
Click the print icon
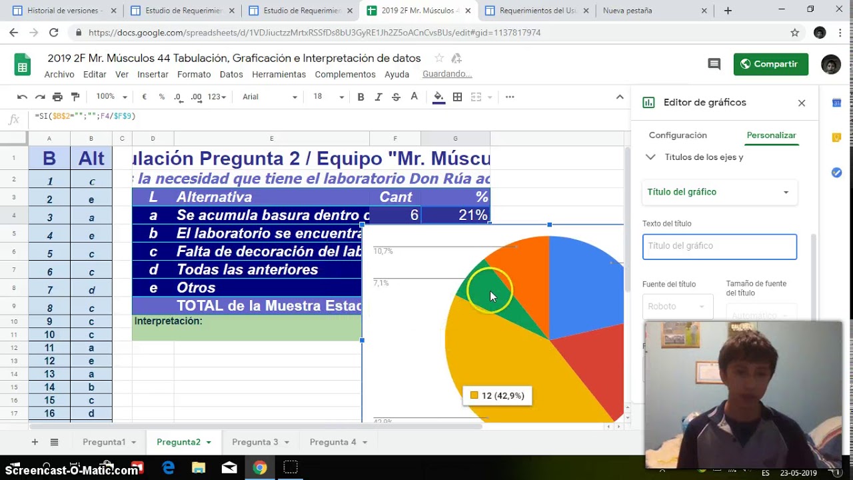57,97
